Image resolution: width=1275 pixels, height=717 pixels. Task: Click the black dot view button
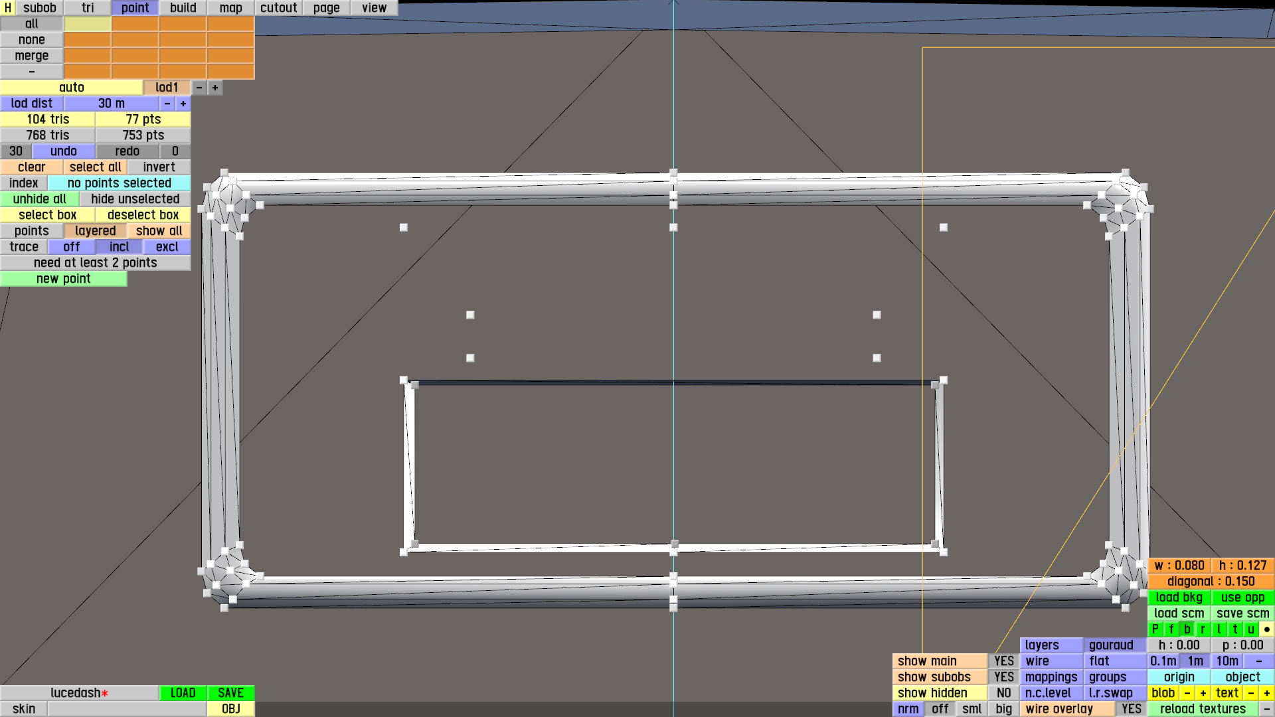point(1266,629)
